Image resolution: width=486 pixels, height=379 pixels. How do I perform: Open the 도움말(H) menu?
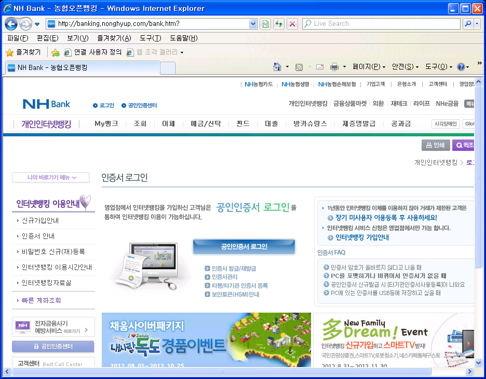[x=183, y=38]
